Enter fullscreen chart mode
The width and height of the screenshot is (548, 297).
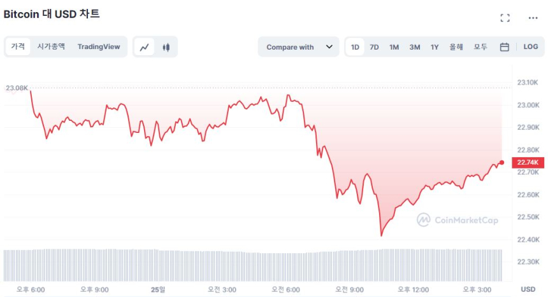505,18
